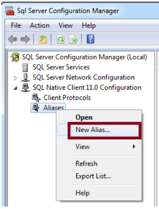
Task: Click the Up one level folder icon
Action: tap(43, 39)
